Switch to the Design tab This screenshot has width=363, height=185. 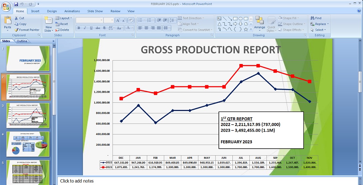pos(52,11)
